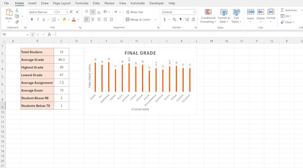Apply the Percent Style icon
303x168 pixels.
tap(174, 20)
